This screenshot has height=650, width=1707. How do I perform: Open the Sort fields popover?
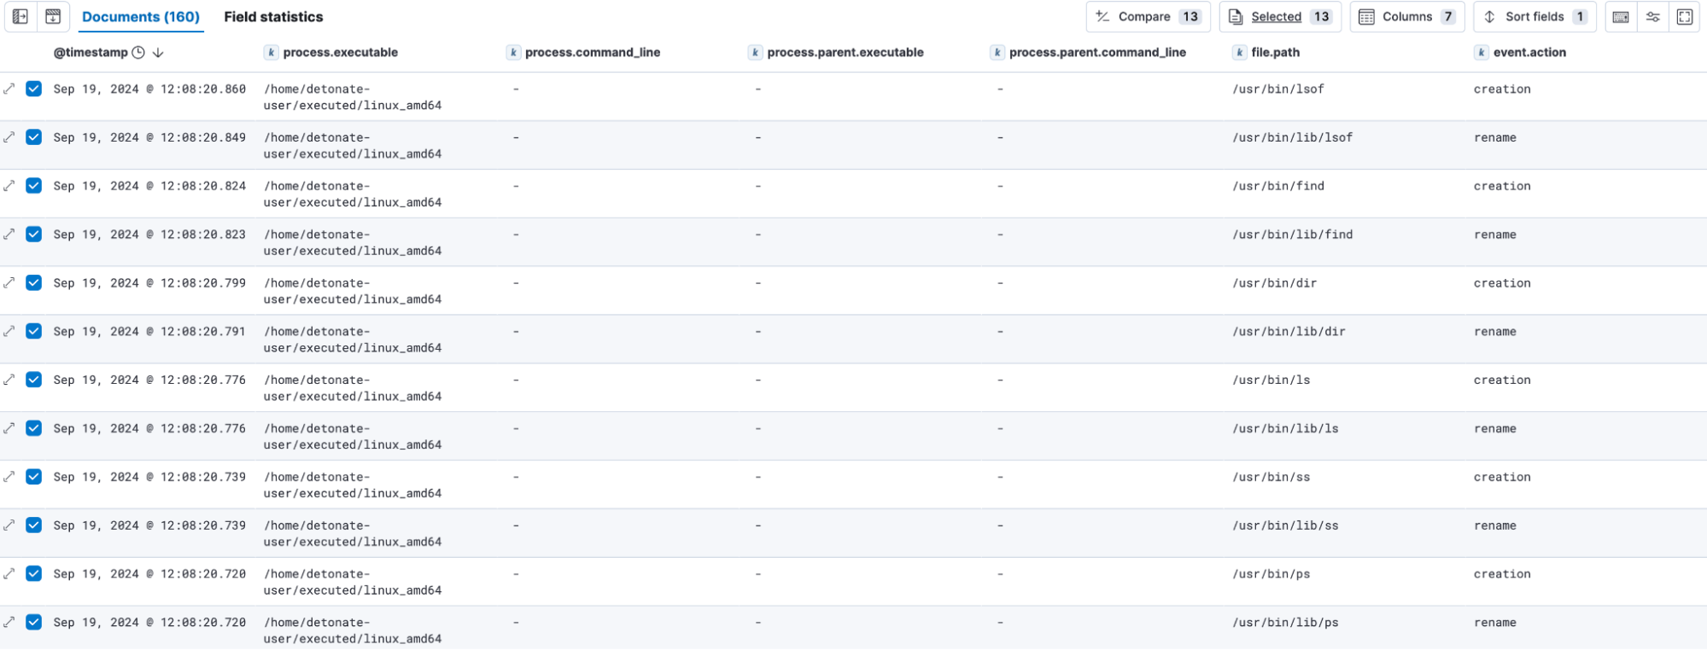(1534, 17)
